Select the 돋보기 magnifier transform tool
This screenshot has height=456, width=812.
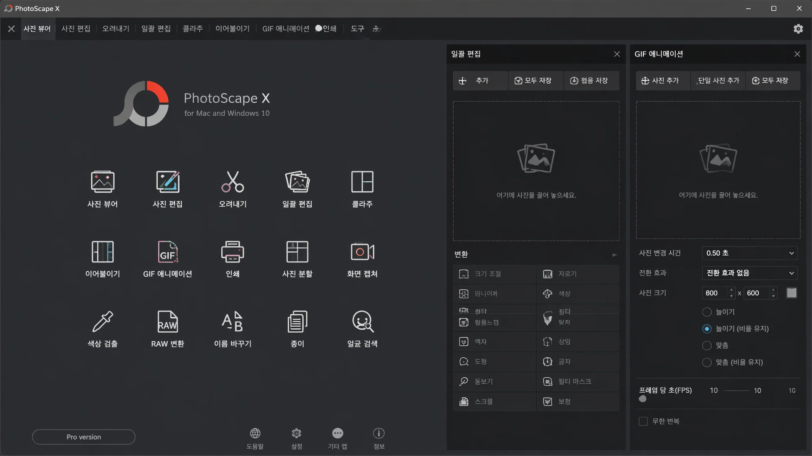click(x=494, y=381)
